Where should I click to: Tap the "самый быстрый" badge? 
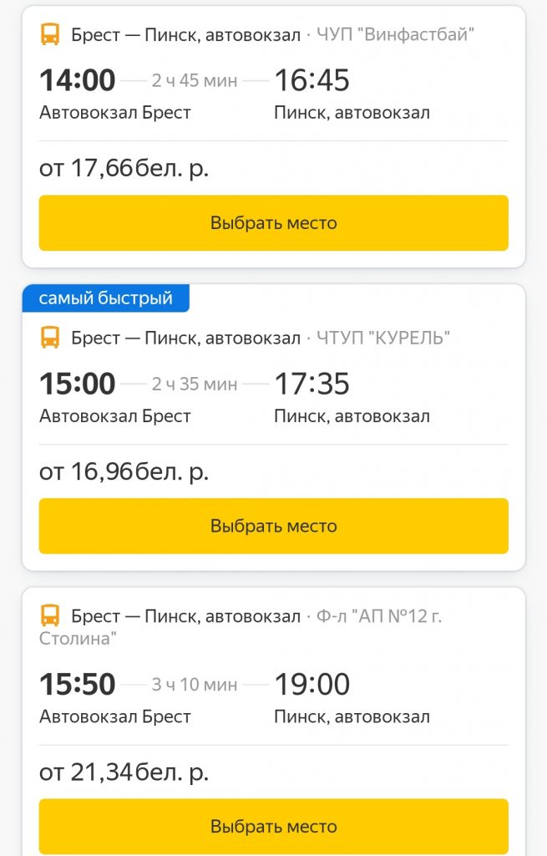tap(105, 298)
